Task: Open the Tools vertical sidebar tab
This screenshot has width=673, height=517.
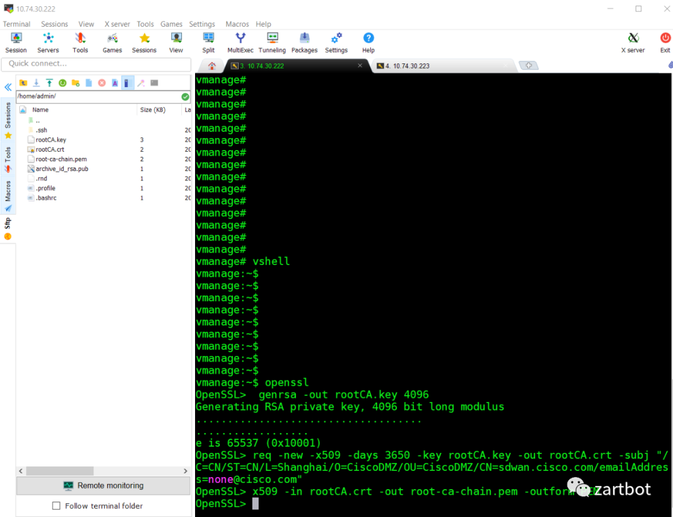Action: coord(7,159)
